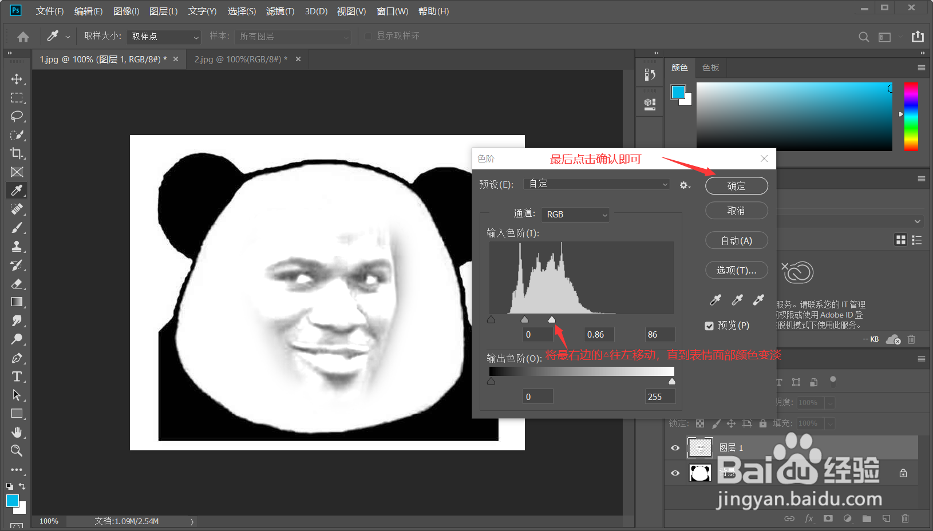Image resolution: width=933 pixels, height=531 pixels.
Task: Select the Quick Selection tool
Action: point(17,135)
